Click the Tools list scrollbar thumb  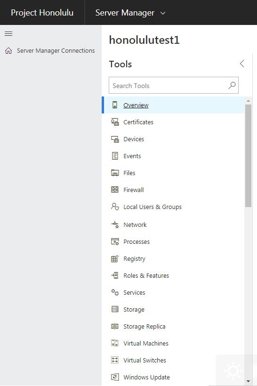[248, 156]
